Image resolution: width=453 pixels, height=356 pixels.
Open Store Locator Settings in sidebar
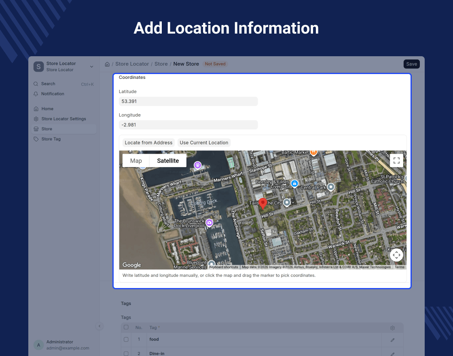click(64, 119)
